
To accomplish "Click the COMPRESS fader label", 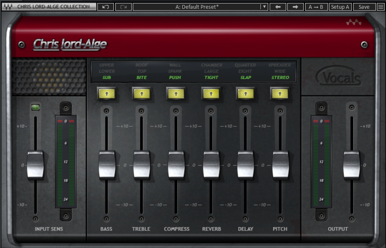I will (177, 229).
